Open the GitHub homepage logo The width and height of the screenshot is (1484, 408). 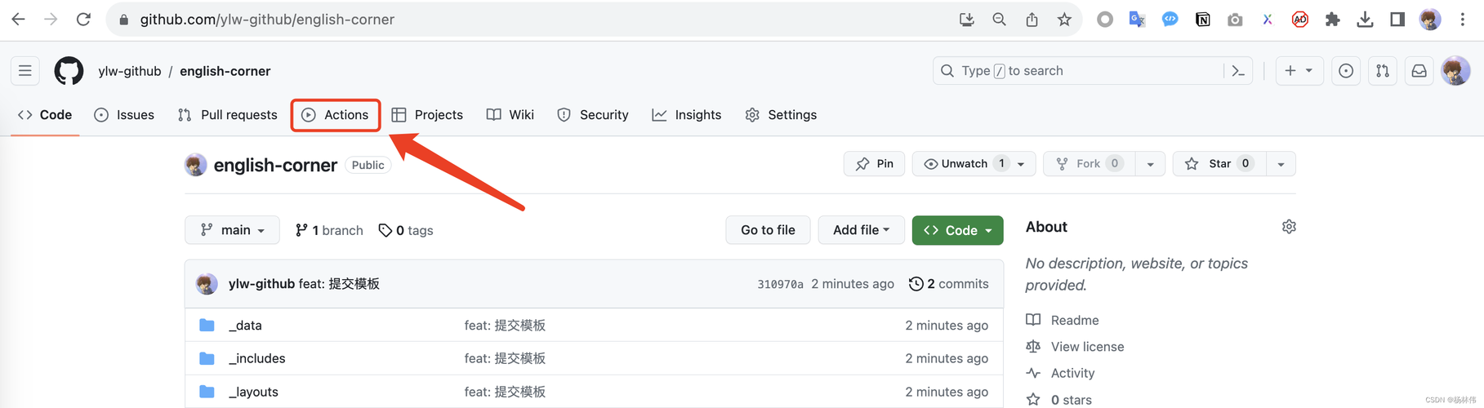tap(69, 71)
